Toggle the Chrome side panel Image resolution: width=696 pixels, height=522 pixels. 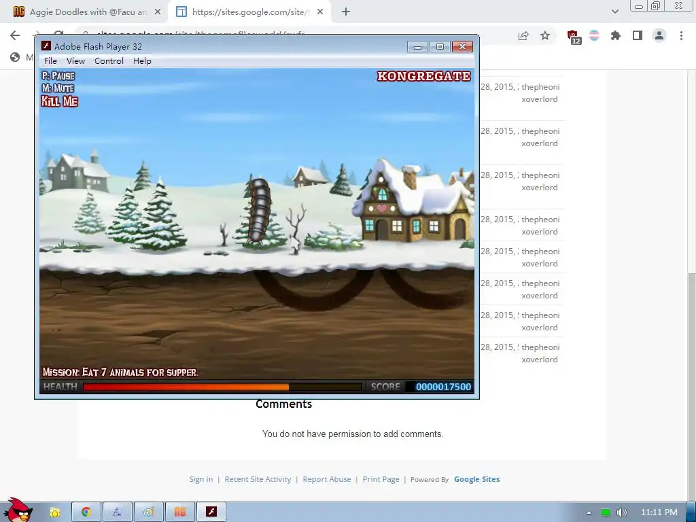[638, 35]
